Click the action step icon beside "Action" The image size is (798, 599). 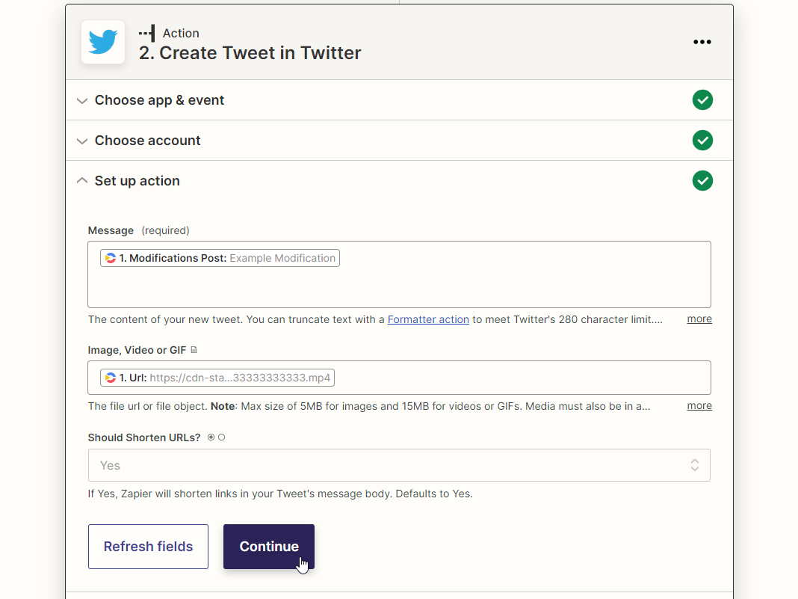(147, 34)
